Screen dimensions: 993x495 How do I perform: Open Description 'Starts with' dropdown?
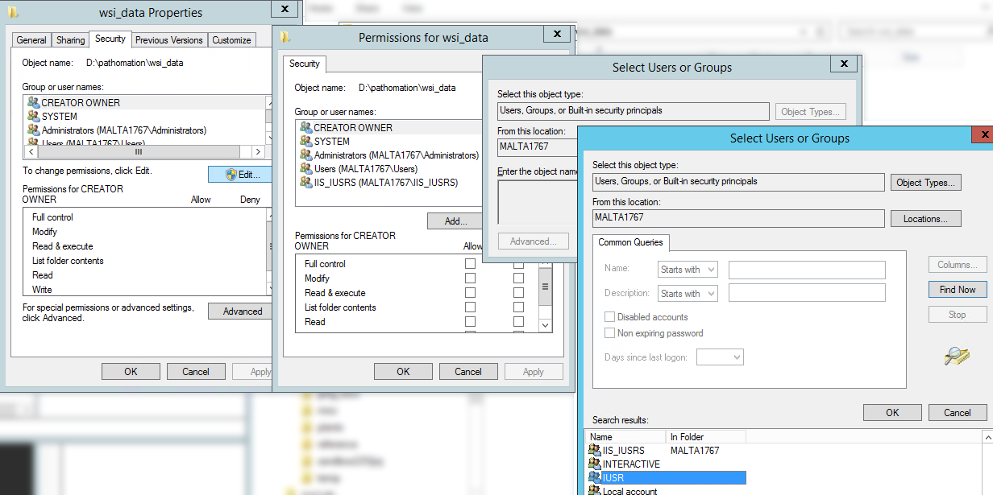coord(688,293)
